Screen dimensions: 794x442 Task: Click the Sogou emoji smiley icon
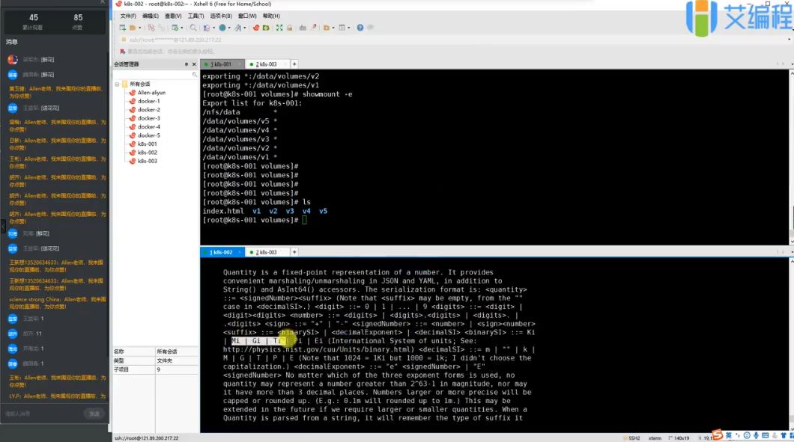[747, 435]
